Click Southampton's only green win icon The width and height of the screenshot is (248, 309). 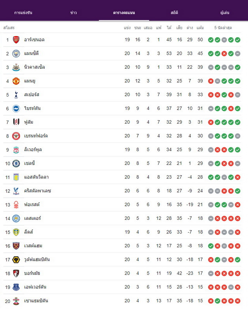coord(217,301)
